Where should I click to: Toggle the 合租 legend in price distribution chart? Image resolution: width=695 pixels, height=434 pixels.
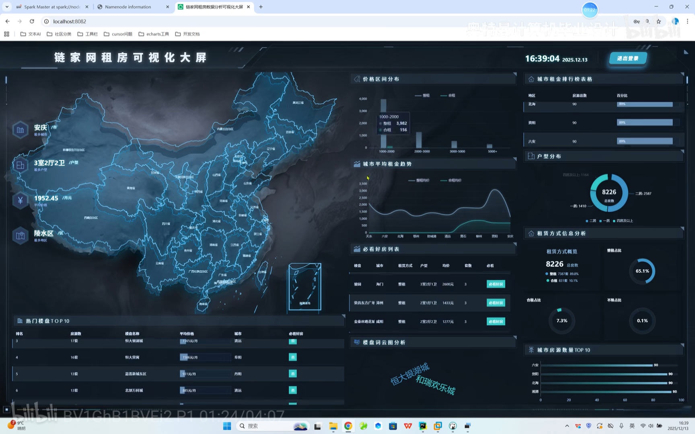click(x=448, y=96)
